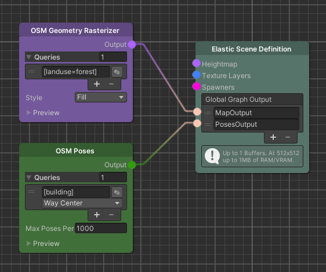This screenshot has width=326, height=272.
Task: Click the drag handle of the PosesOutput row
Action: point(208,124)
